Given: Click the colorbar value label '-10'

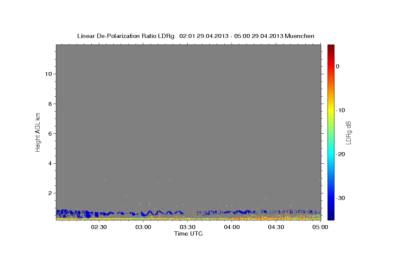Looking at the screenshot, I should tap(341, 110).
